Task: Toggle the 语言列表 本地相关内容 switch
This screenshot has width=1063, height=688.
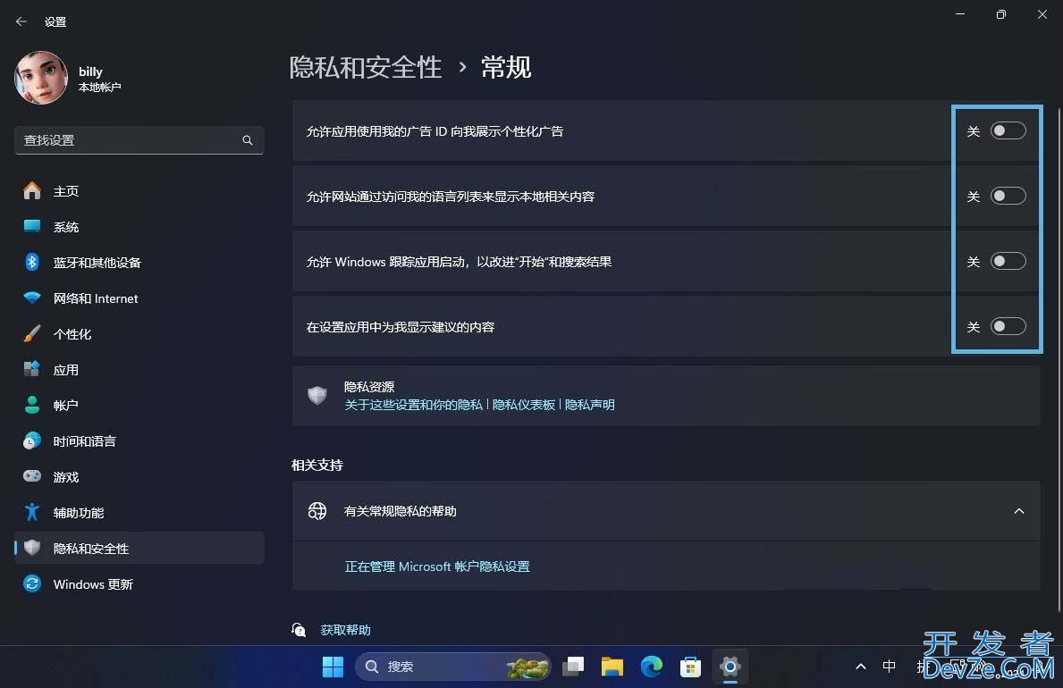Action: 1008,196
